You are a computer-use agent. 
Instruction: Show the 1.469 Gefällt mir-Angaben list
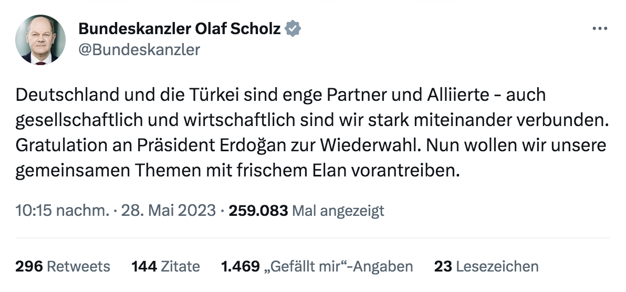click(317, 266)
